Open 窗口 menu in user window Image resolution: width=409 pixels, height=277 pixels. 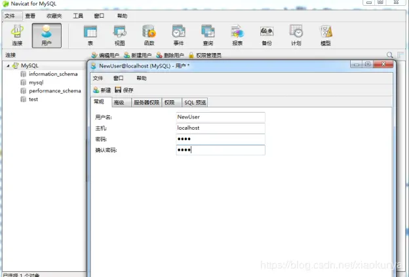click(119, 78)
